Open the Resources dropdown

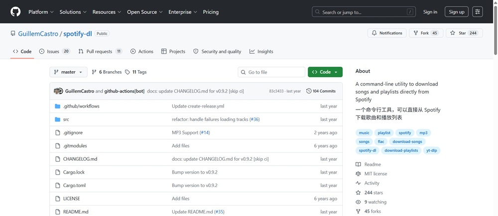(107, 12)
